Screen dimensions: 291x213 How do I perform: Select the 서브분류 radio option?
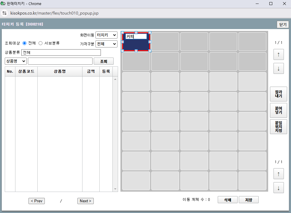pos(41,43)
